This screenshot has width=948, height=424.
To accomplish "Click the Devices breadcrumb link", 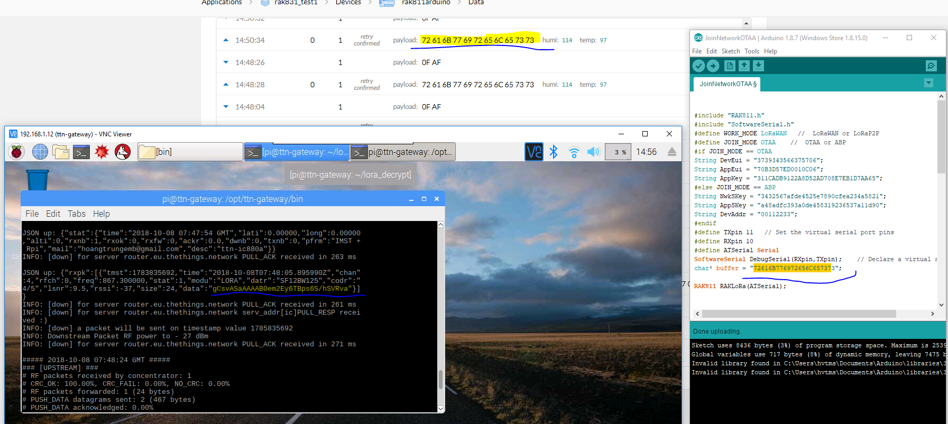I will [348, 2].
